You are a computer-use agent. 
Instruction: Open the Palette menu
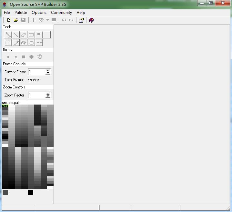point(21,12)
